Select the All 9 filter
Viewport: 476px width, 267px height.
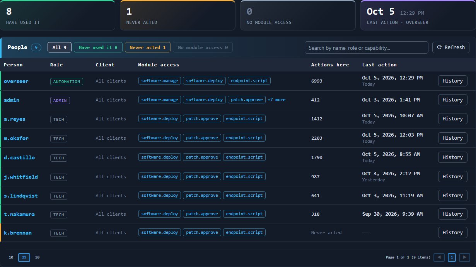(60, 47)
